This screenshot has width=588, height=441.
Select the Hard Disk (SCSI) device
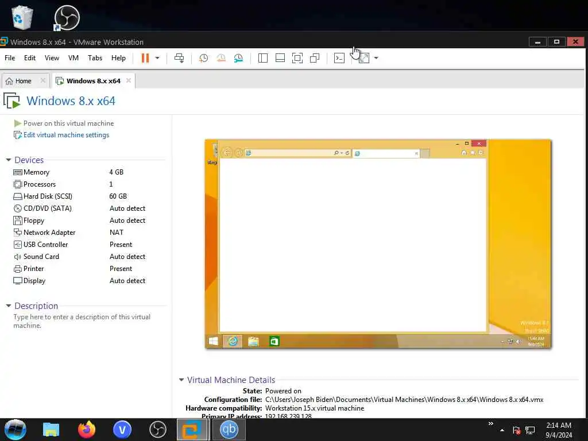[80, 196]
